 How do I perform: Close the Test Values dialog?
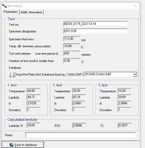[135, 6]
